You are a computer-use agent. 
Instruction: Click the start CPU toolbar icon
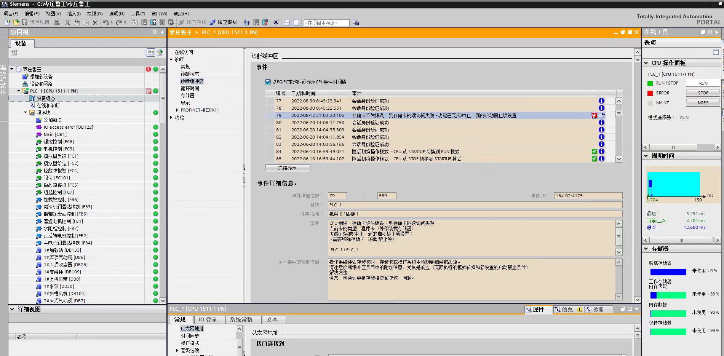(256, 22)
